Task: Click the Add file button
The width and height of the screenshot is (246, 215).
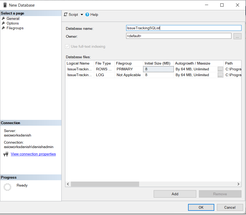Action: click(175, 194)
